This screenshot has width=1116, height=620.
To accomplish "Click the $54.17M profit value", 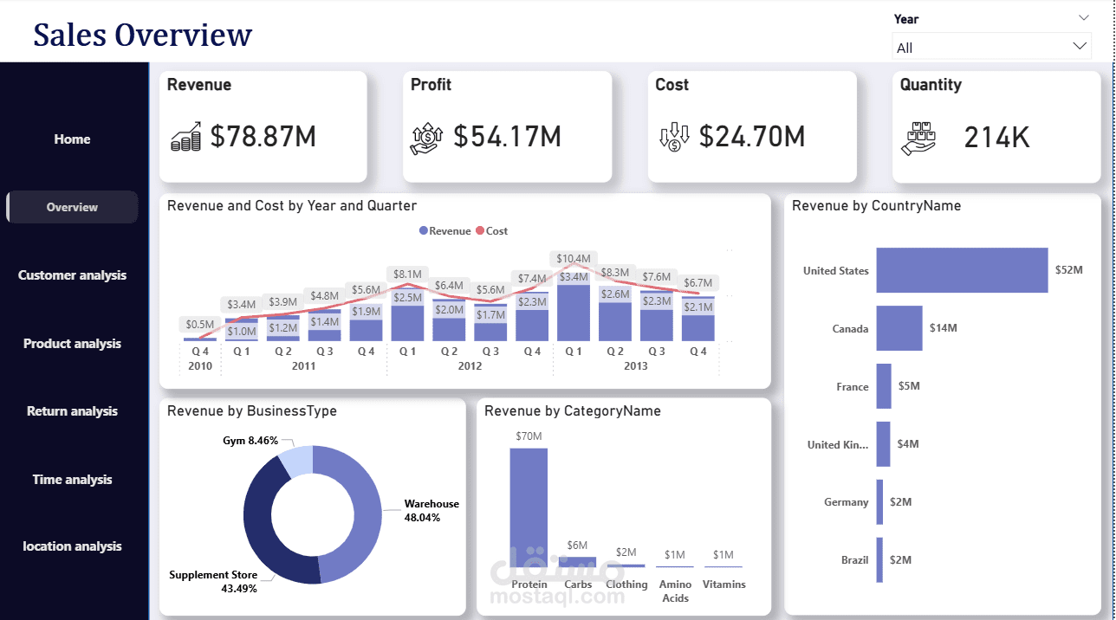I will pos(508,137).
